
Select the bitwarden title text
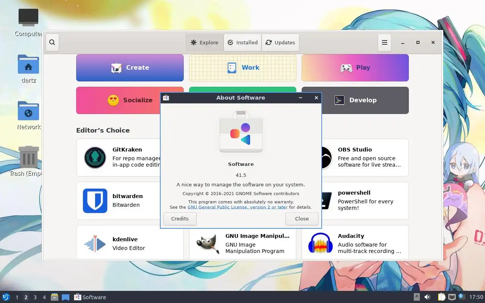tap(128, 196)
